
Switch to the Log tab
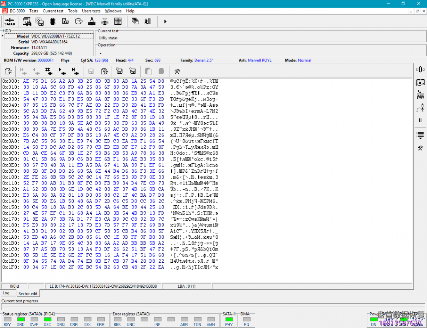6,293
